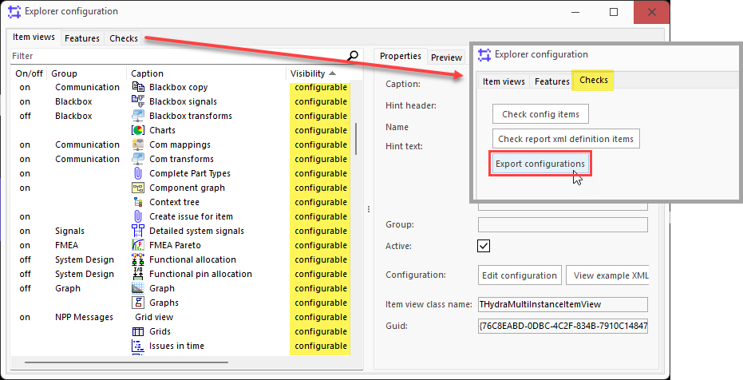743x380 pixels.
Task: Click the Filter input field
Action: tap(179, 56)
